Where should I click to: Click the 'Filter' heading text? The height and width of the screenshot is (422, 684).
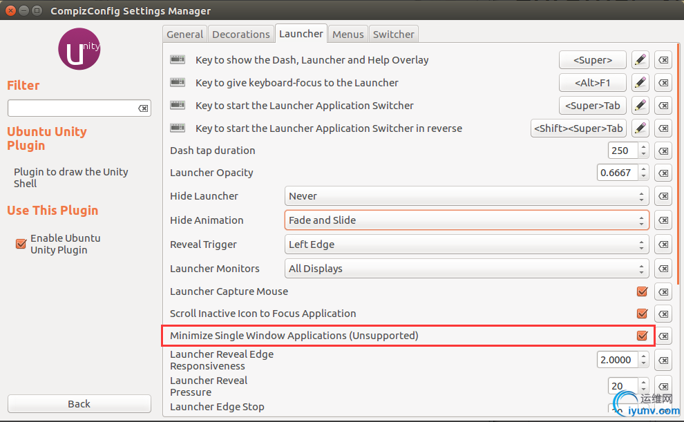(x=23, y=86)
